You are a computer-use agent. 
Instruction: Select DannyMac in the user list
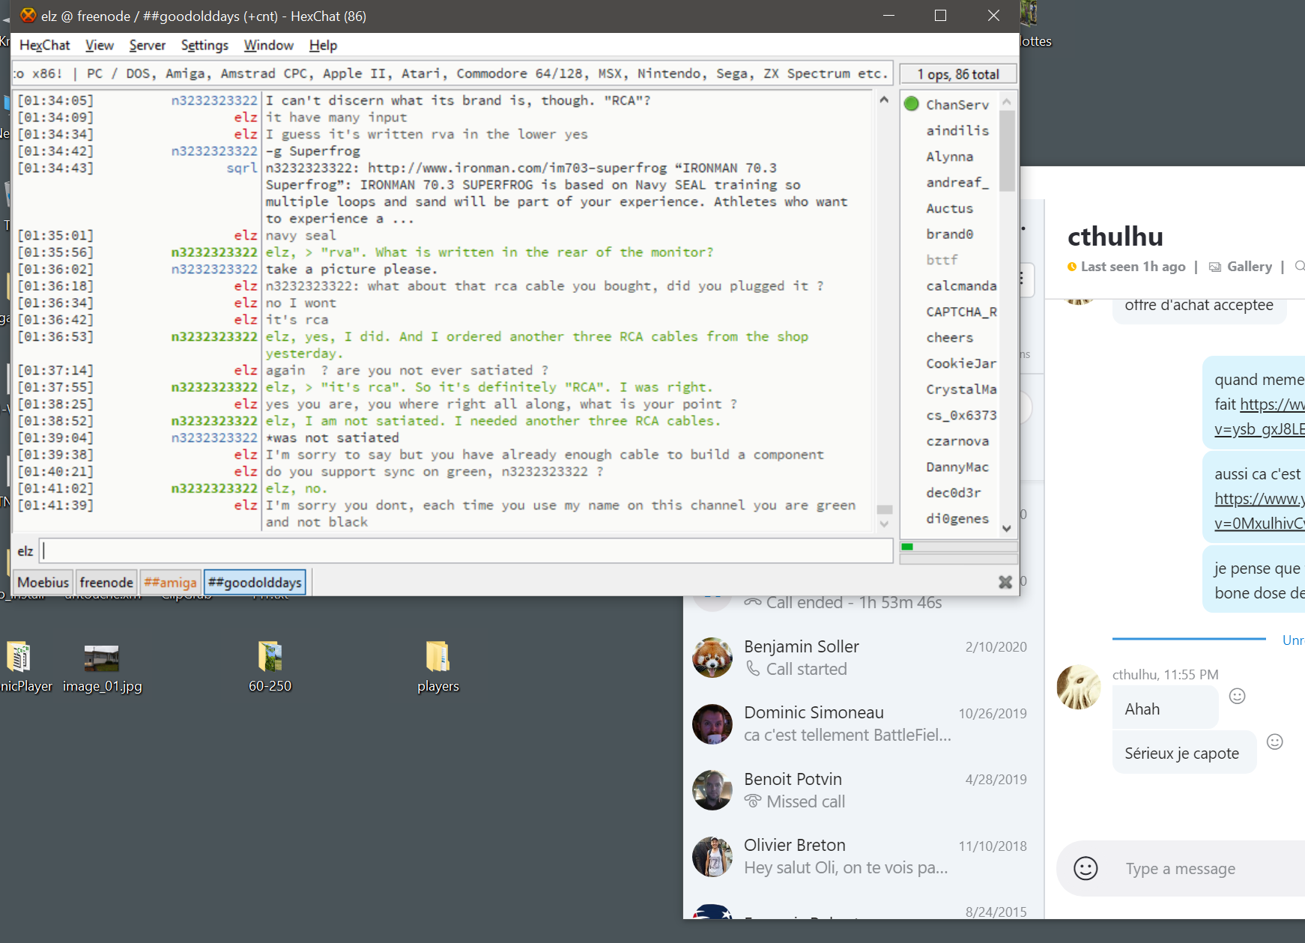(957, 467)
